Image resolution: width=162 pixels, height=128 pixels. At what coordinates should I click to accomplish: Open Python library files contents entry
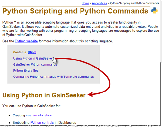pos(26,70)
